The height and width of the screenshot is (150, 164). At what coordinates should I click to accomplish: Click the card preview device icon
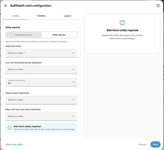(x=122, y=23)
